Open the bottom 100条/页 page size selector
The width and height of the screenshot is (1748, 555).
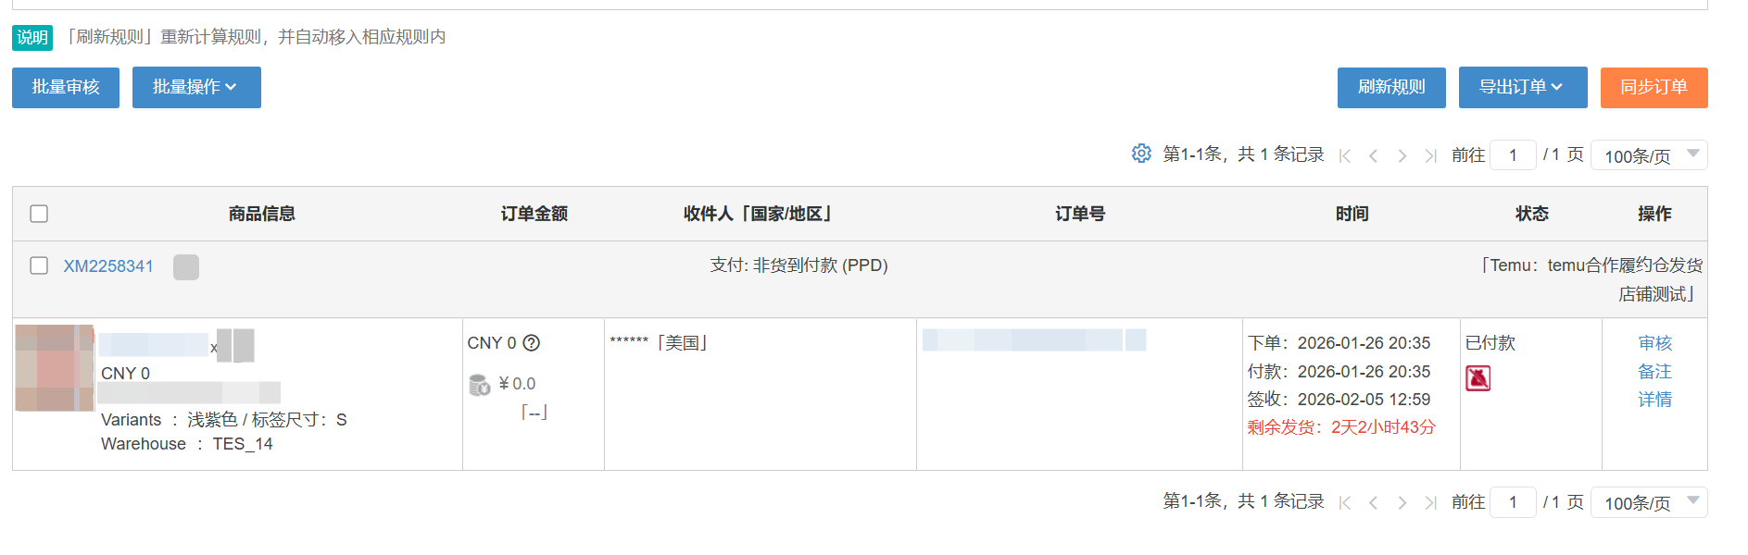(1648, 502)
